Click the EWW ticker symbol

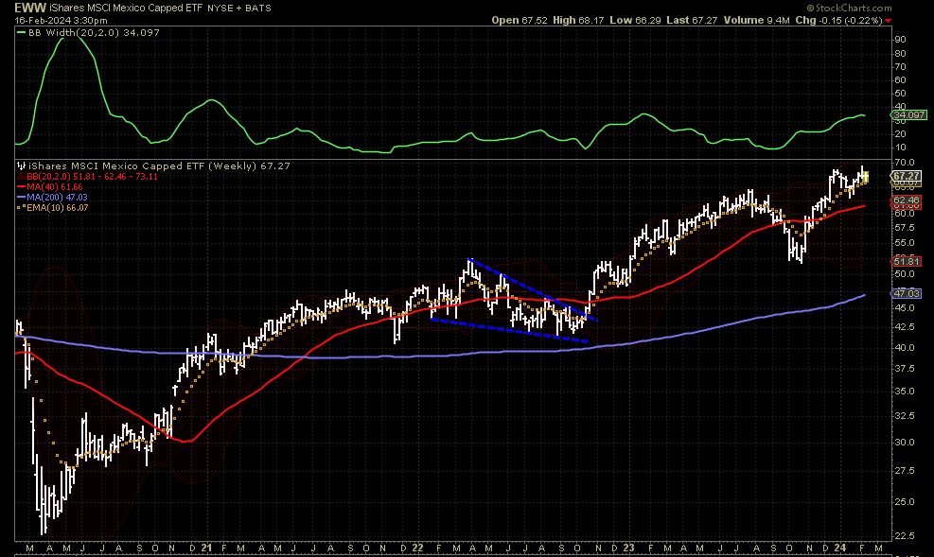coord(30,8)
